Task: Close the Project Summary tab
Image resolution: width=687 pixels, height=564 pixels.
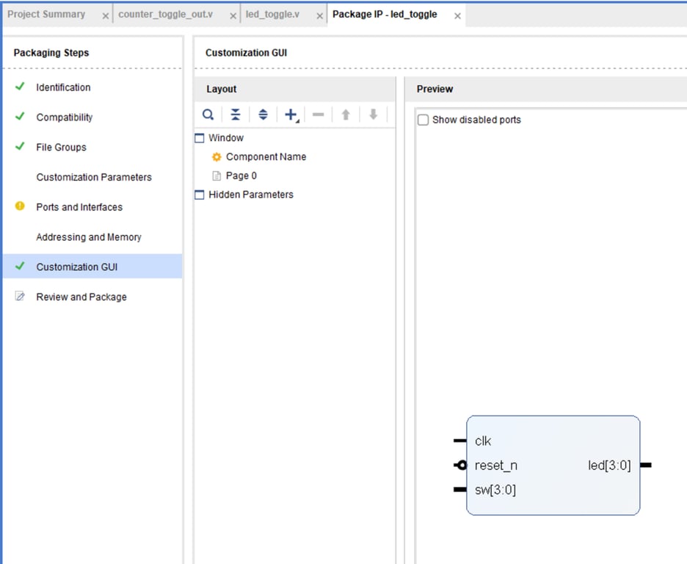Action: coord(105,16)
